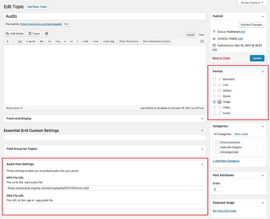Expand Essential Grid Custom Settings section
Screen dimensions: 270x219
202,131
